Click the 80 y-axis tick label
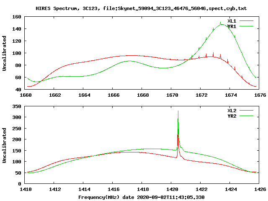Image resolution: width=268 pixels, height=201 pixels. coord(18,65)
